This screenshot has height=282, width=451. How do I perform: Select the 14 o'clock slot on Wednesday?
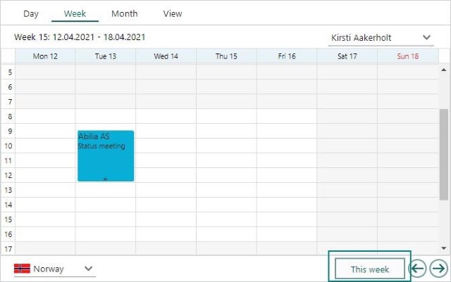click(166, 205)
